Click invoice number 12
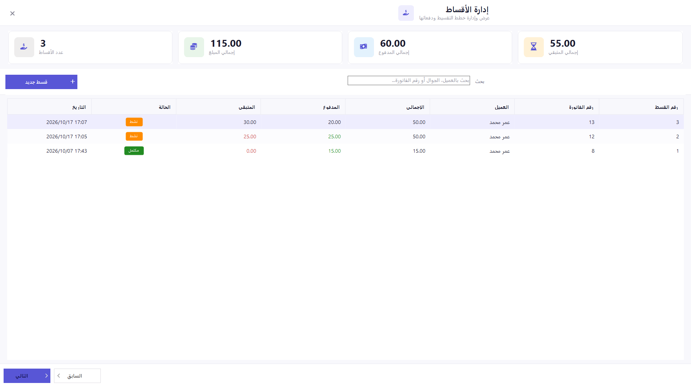Screen dimensions: 691x388 (592, 137)
